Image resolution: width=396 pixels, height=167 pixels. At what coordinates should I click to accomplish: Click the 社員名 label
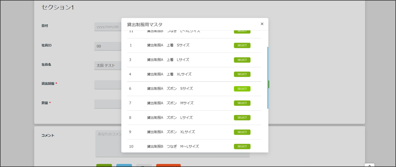pos(46,65)
